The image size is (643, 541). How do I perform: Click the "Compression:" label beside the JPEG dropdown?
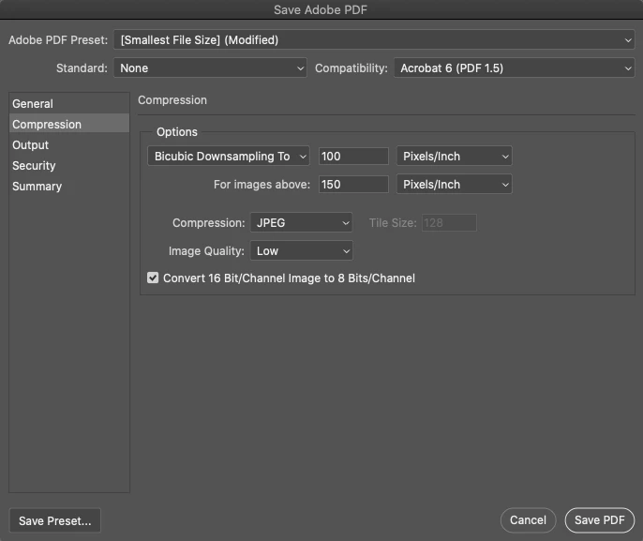(x=208, y=223)
